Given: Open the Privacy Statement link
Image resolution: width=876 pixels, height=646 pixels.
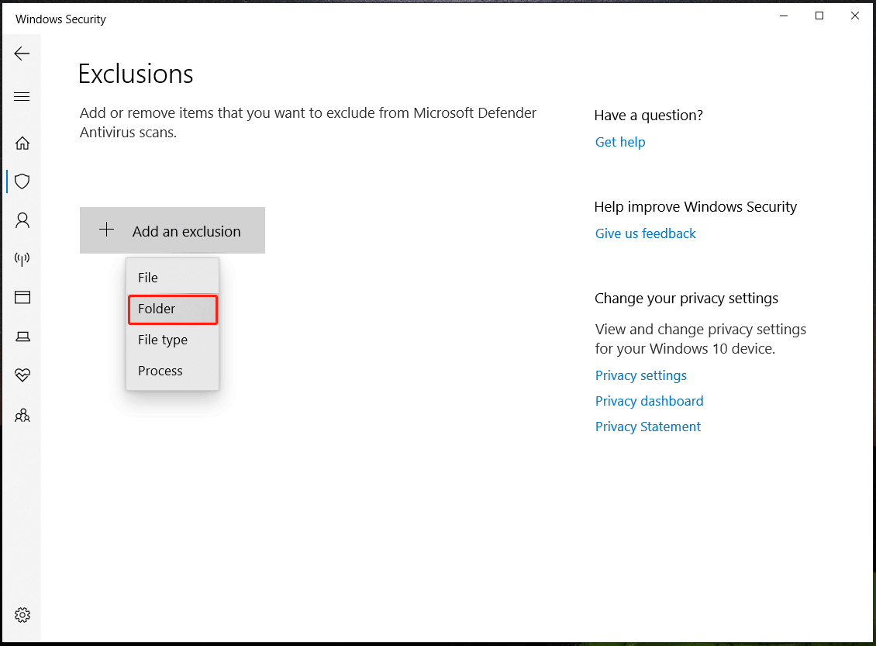Looking at the screenshot, I should (x=647, y=427).
